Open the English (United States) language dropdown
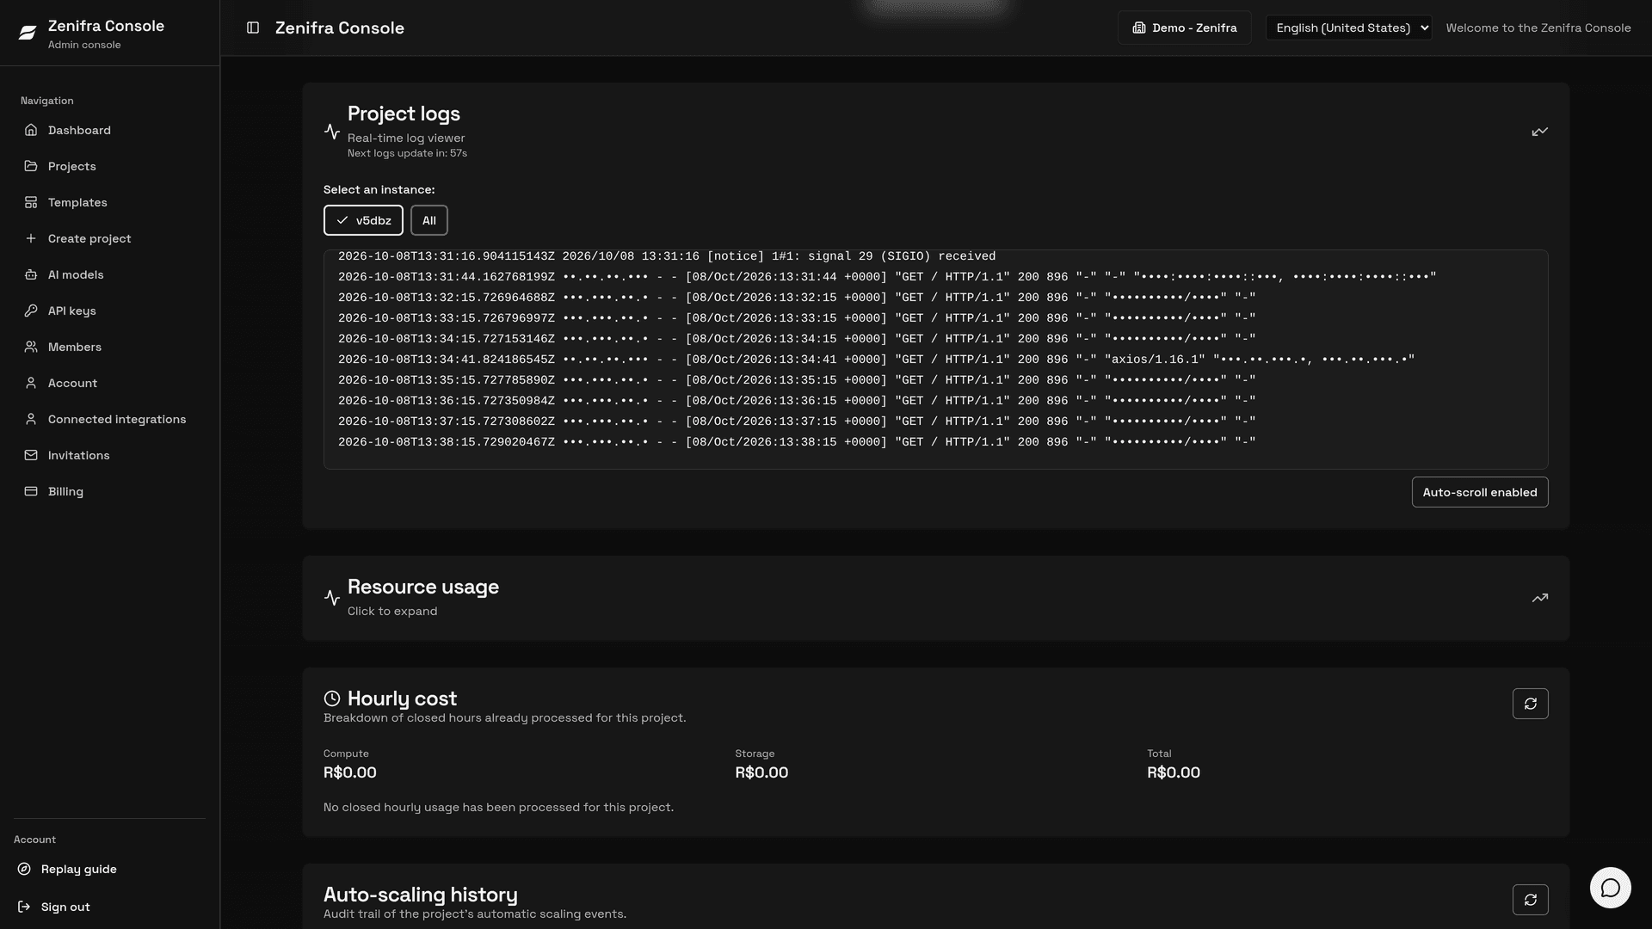 (1348, 28)
